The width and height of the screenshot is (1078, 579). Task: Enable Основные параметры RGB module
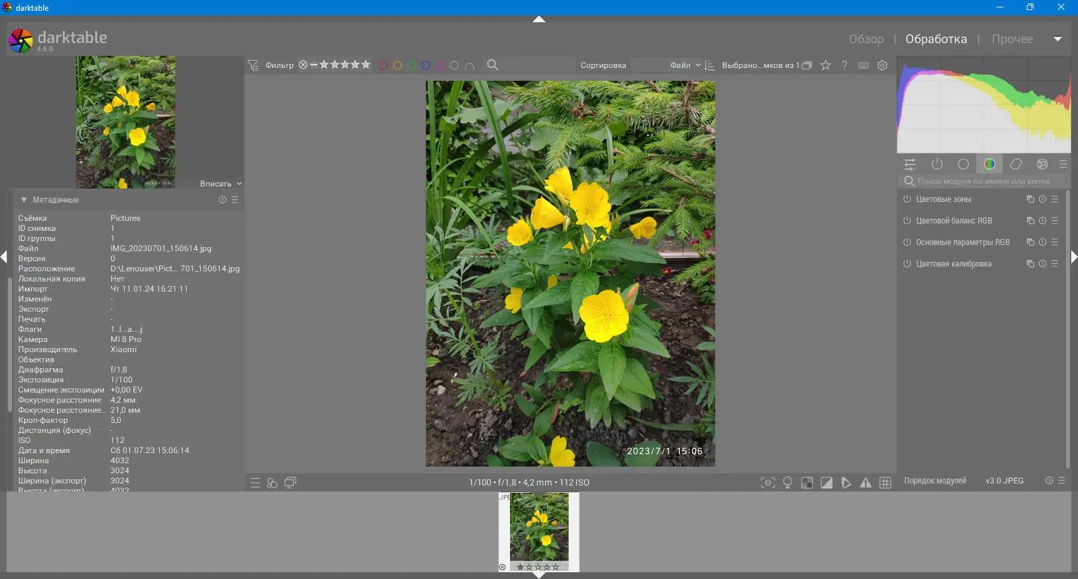(908, 242)
